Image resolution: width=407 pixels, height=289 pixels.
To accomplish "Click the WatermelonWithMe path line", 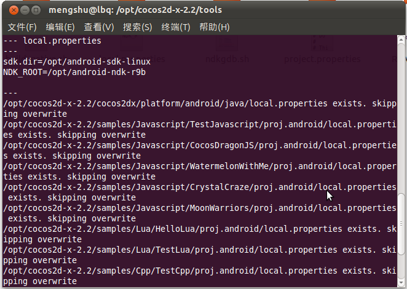I will (x=200, y=166).
